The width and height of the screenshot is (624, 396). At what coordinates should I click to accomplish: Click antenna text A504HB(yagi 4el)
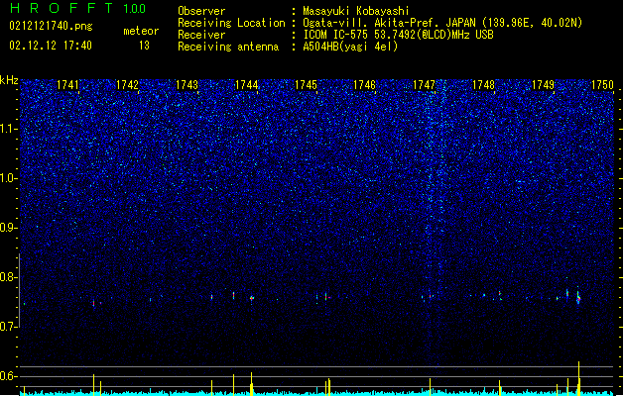pos(350,47)
